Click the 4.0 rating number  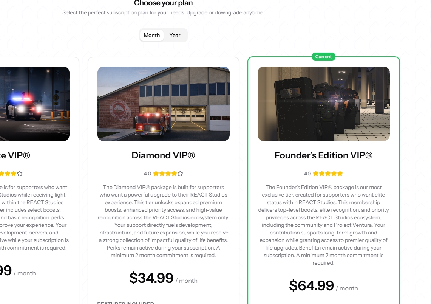pyautogui.click(x=147, y=174)
